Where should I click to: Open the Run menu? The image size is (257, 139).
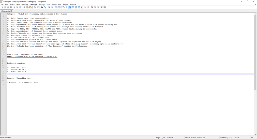pyautogui.click(x=60, y=5)
